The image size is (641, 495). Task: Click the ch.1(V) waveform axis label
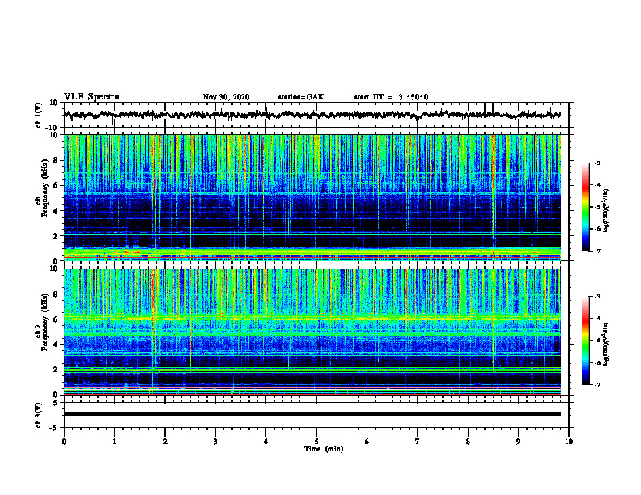(39, 115)
